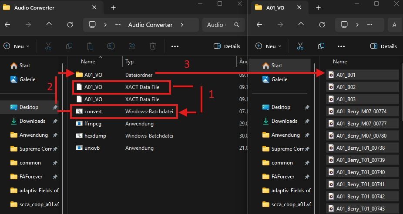This screenshot has height=214, width=403.
Task: Toggle Details pane in Audio Converter window
Action: point(227,46)
